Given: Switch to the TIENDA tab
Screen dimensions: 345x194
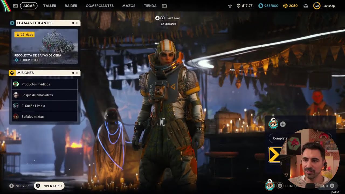Looking at the screenshot, I should (150, 6).
